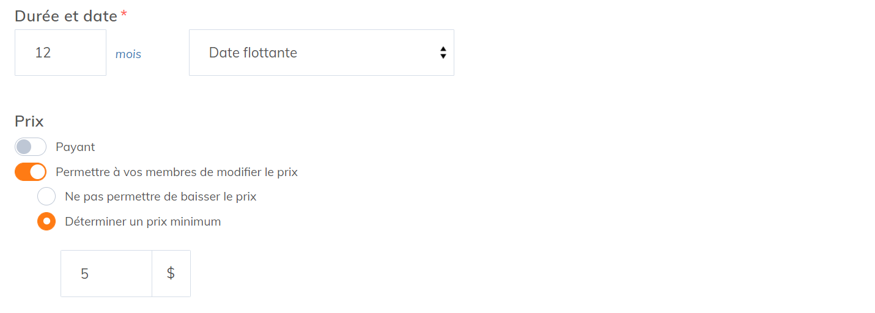This screenshot has width=875, height=313.
Task: Click the down arrow of date selector
Action: tap(443, 56)
